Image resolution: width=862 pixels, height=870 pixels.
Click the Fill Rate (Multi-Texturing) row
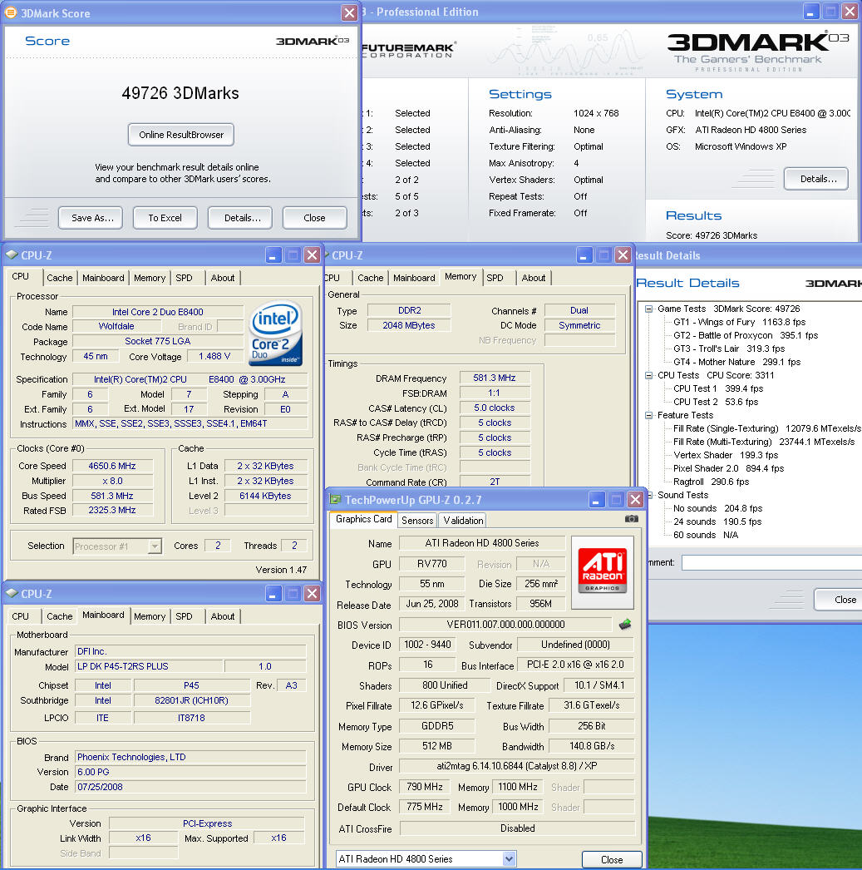pyautogui.click(x=764, y=442)
